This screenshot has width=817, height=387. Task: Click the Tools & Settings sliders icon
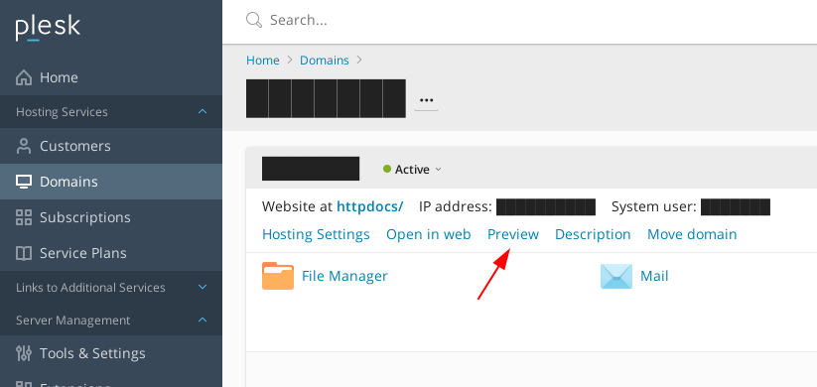coord(24,353)
